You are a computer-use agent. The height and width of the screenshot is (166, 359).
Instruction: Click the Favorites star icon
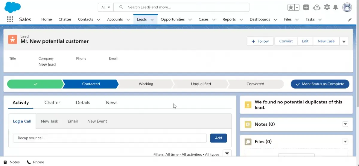click(x=291, y=7)
